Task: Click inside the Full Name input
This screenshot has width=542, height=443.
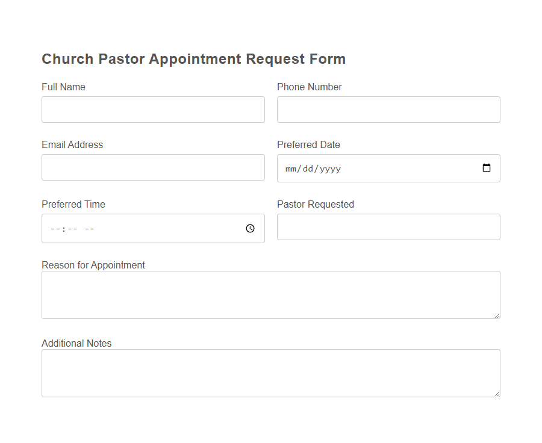Action: coord(153,110)
